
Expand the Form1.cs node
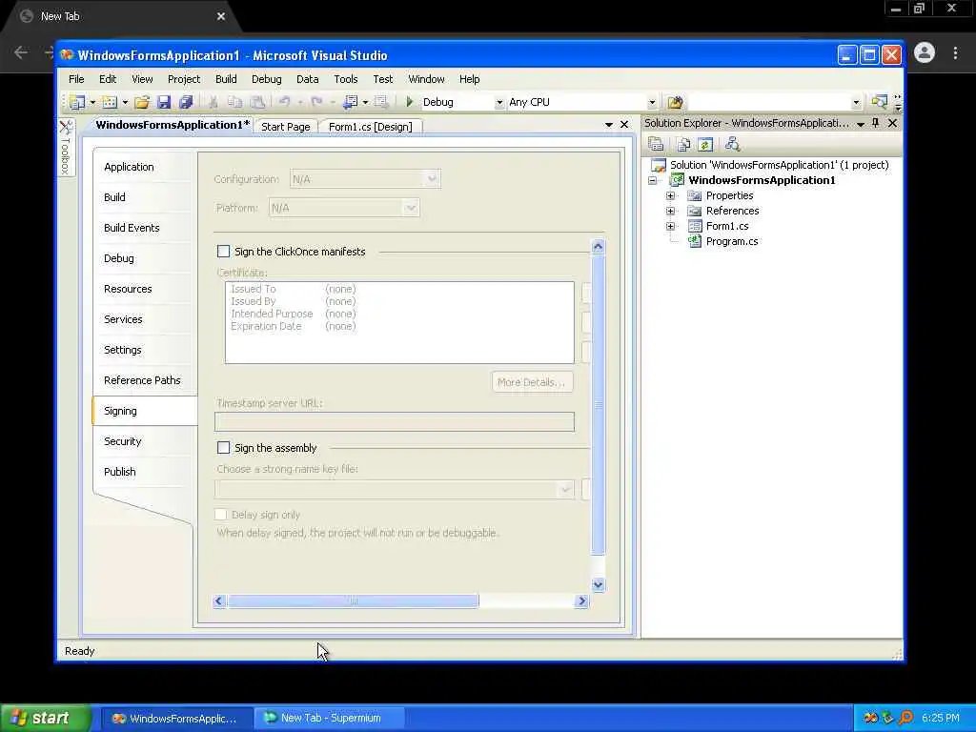tap(670, 226)
